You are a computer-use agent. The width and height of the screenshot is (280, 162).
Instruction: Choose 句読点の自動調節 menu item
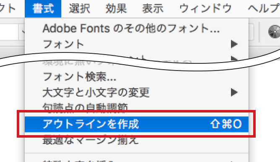coord(137,108)
